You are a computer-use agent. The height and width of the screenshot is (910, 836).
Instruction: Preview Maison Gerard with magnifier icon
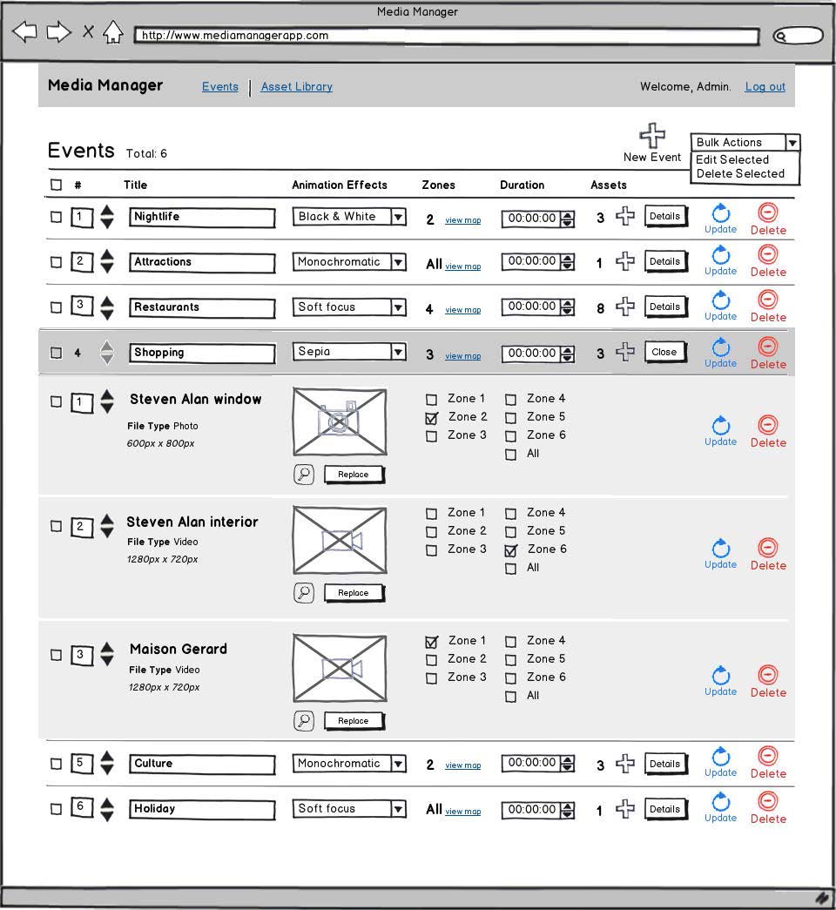tap(304, 721)
